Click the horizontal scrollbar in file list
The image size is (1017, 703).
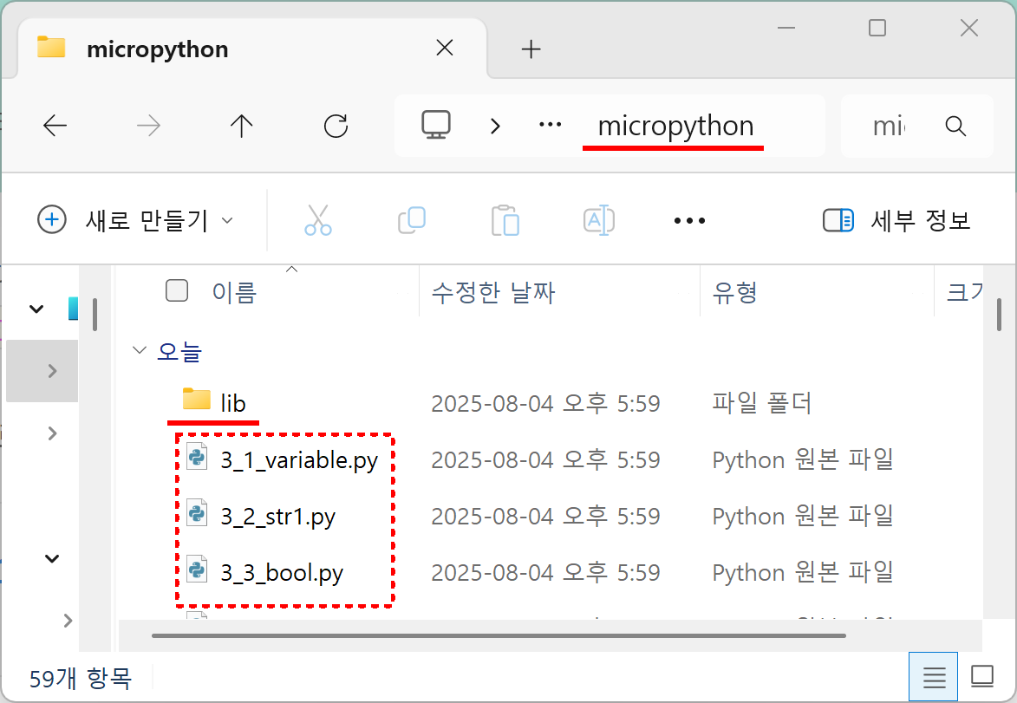(x=499, y=635)
